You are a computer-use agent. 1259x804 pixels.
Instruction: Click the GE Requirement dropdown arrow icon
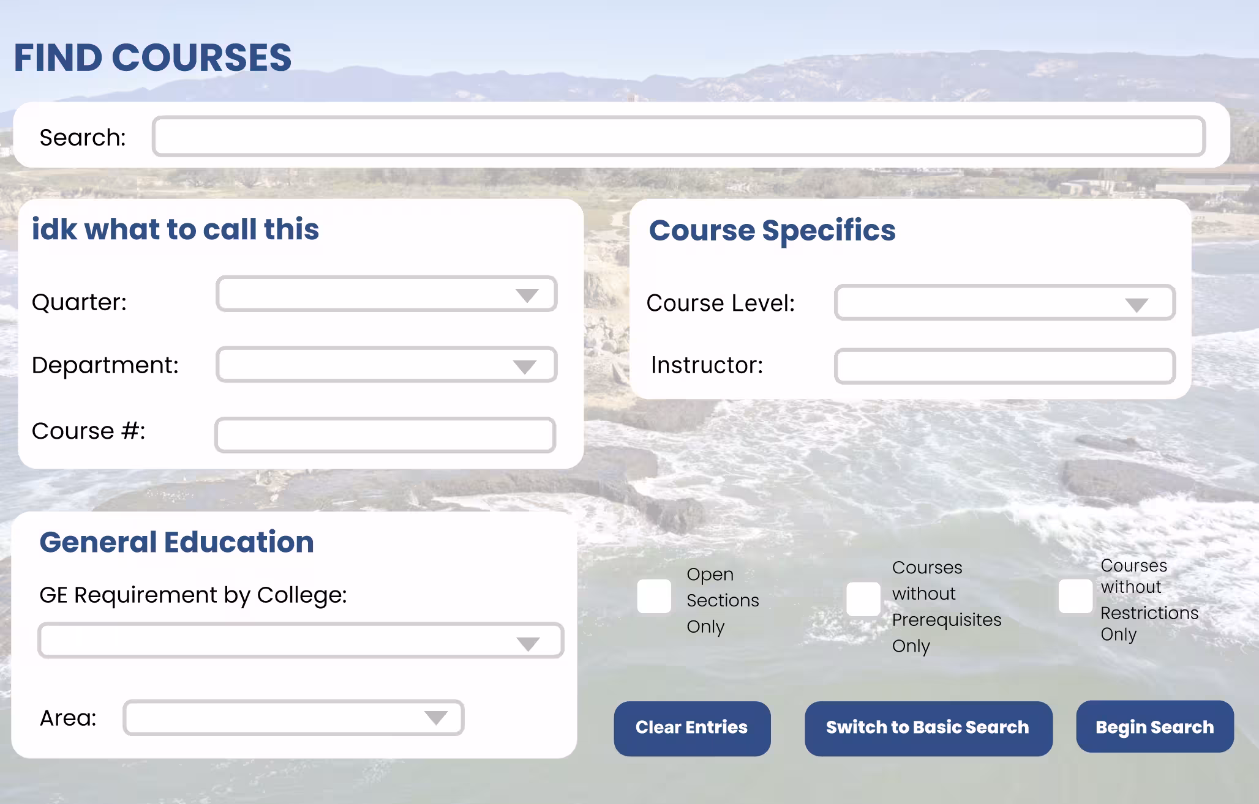pos(528,644)
